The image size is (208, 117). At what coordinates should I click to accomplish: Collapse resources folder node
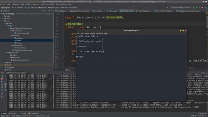click(x=7, y=53)
